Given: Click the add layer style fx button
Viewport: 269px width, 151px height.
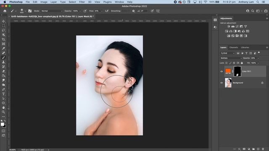Looking at the screenshot, I should (x=239, y=149).
